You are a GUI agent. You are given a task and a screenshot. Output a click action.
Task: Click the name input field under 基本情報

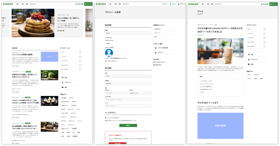tap(128, 33)
